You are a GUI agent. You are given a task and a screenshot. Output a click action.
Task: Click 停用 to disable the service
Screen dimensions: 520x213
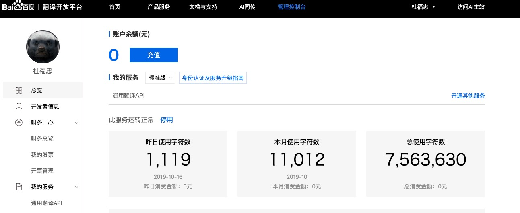[x=167, y=120]
